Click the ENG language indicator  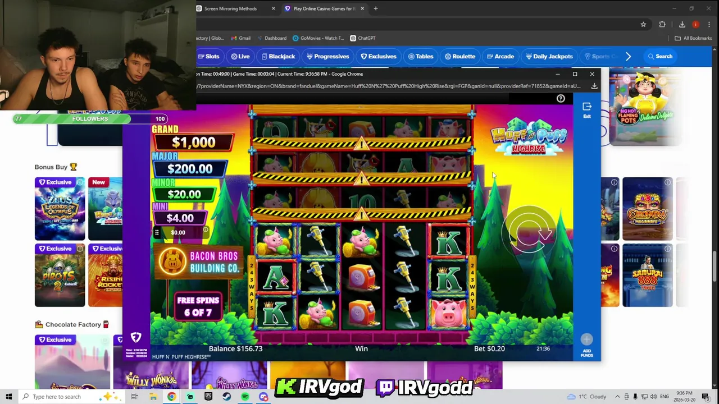click(x=665, y=397)
